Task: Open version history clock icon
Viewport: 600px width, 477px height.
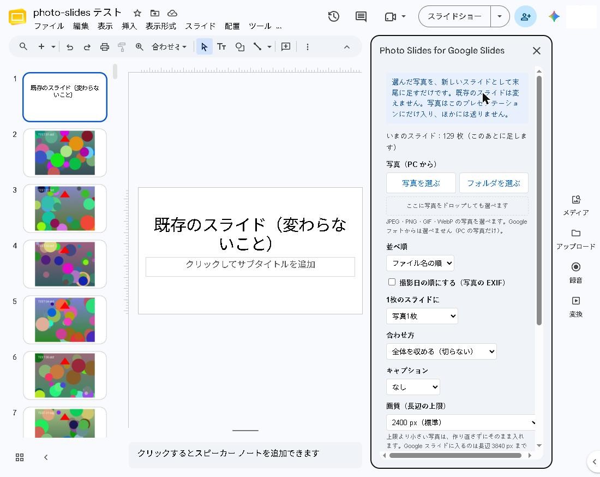Action: point(334,16)
